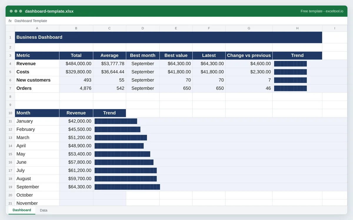Click the May month cell
Viewport: 353px width, 220px height.
click(x=37, y=154)
